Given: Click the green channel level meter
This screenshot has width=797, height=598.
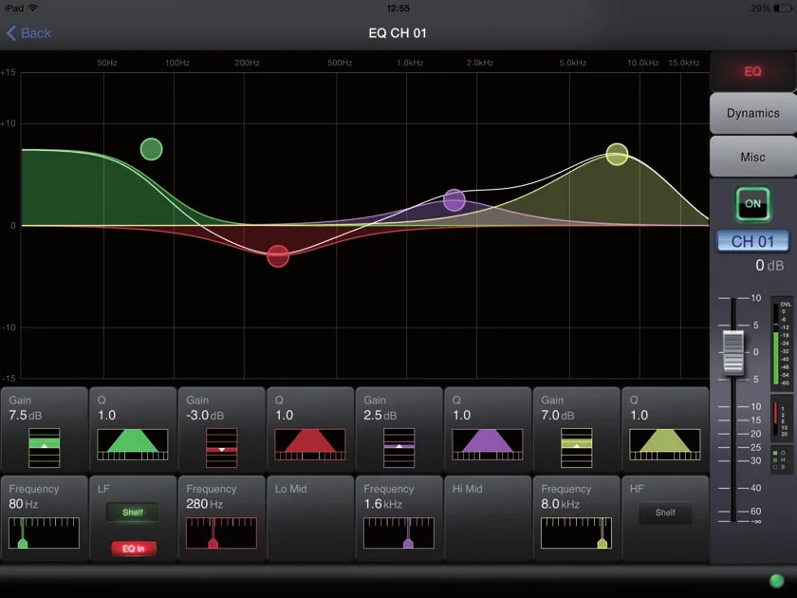Looking at the screenshot, I should coord(776,345).
